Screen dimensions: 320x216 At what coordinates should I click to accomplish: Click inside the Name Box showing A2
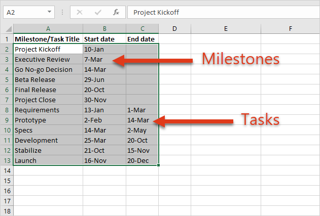tap(25, 13)
